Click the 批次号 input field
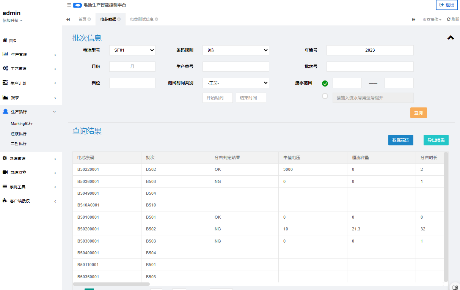460x290 pixels. click(370, 67)
